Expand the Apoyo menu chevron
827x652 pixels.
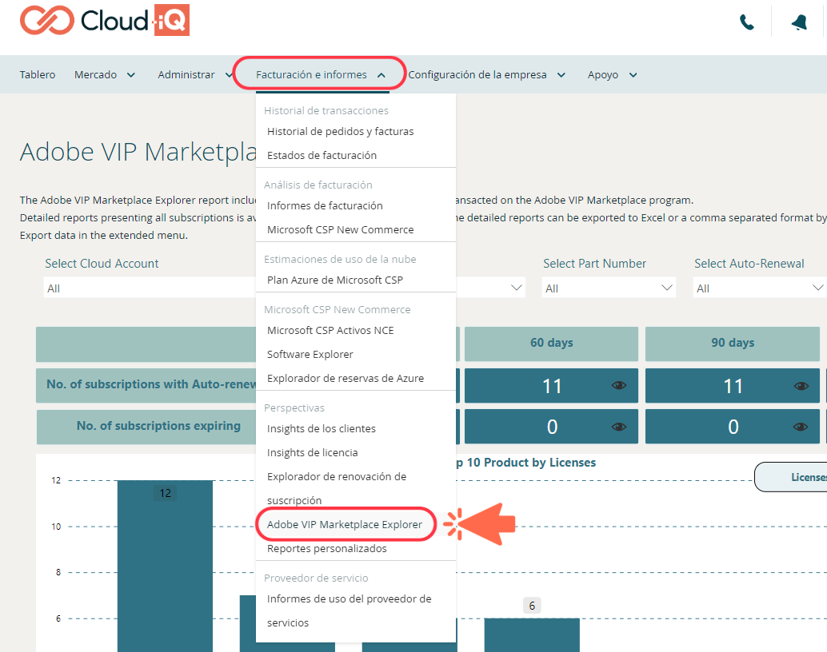tap(633, 75)
